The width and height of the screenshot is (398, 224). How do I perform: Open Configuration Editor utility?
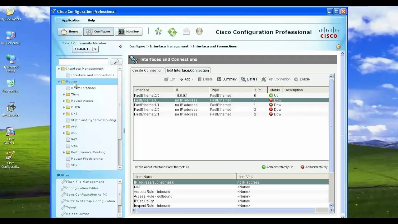point(82,188)
